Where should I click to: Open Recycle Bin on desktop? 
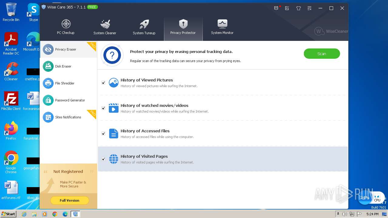coord(11,12)
